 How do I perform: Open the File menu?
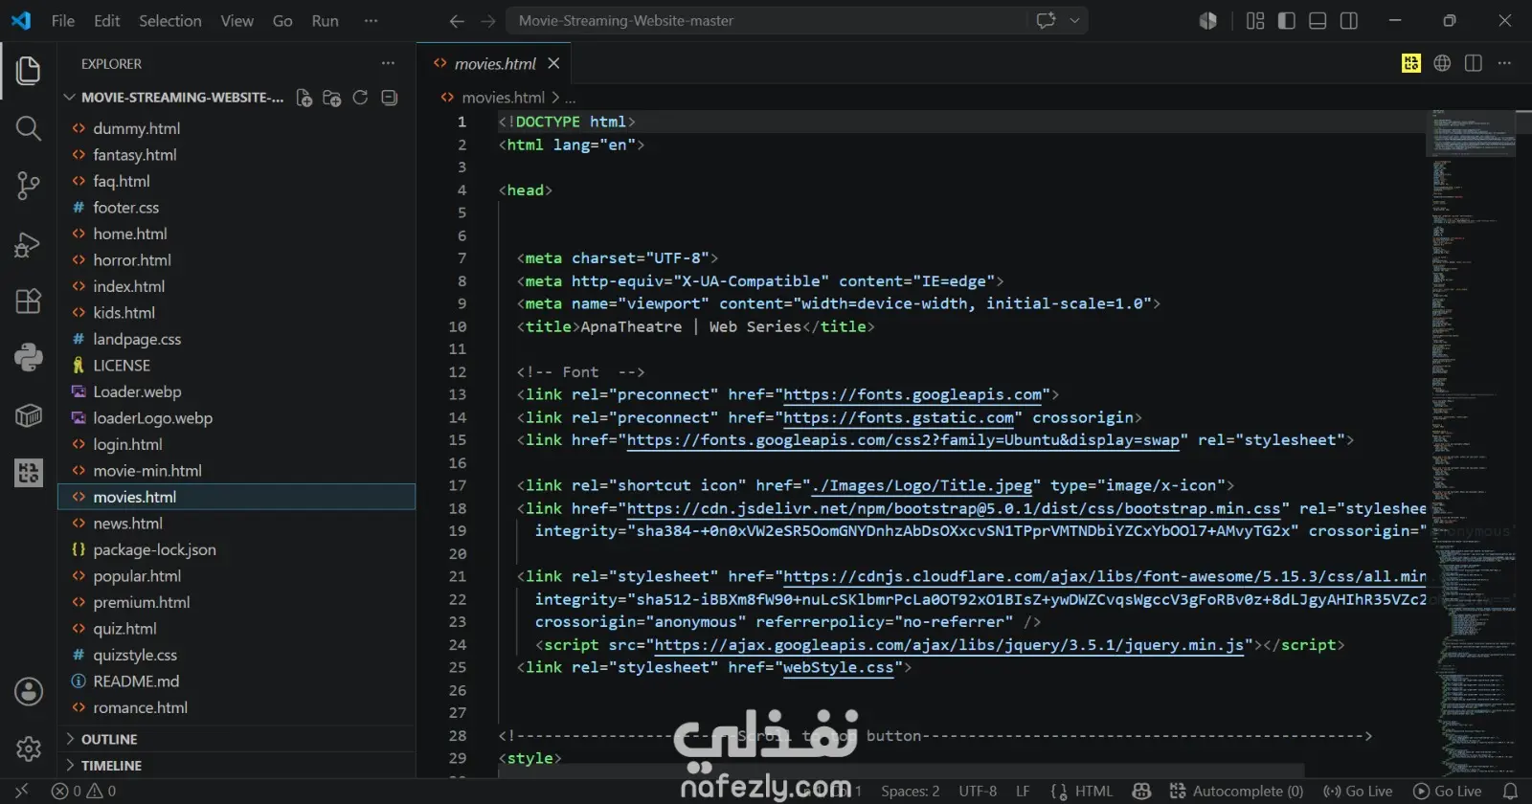[x=63, y=21]
